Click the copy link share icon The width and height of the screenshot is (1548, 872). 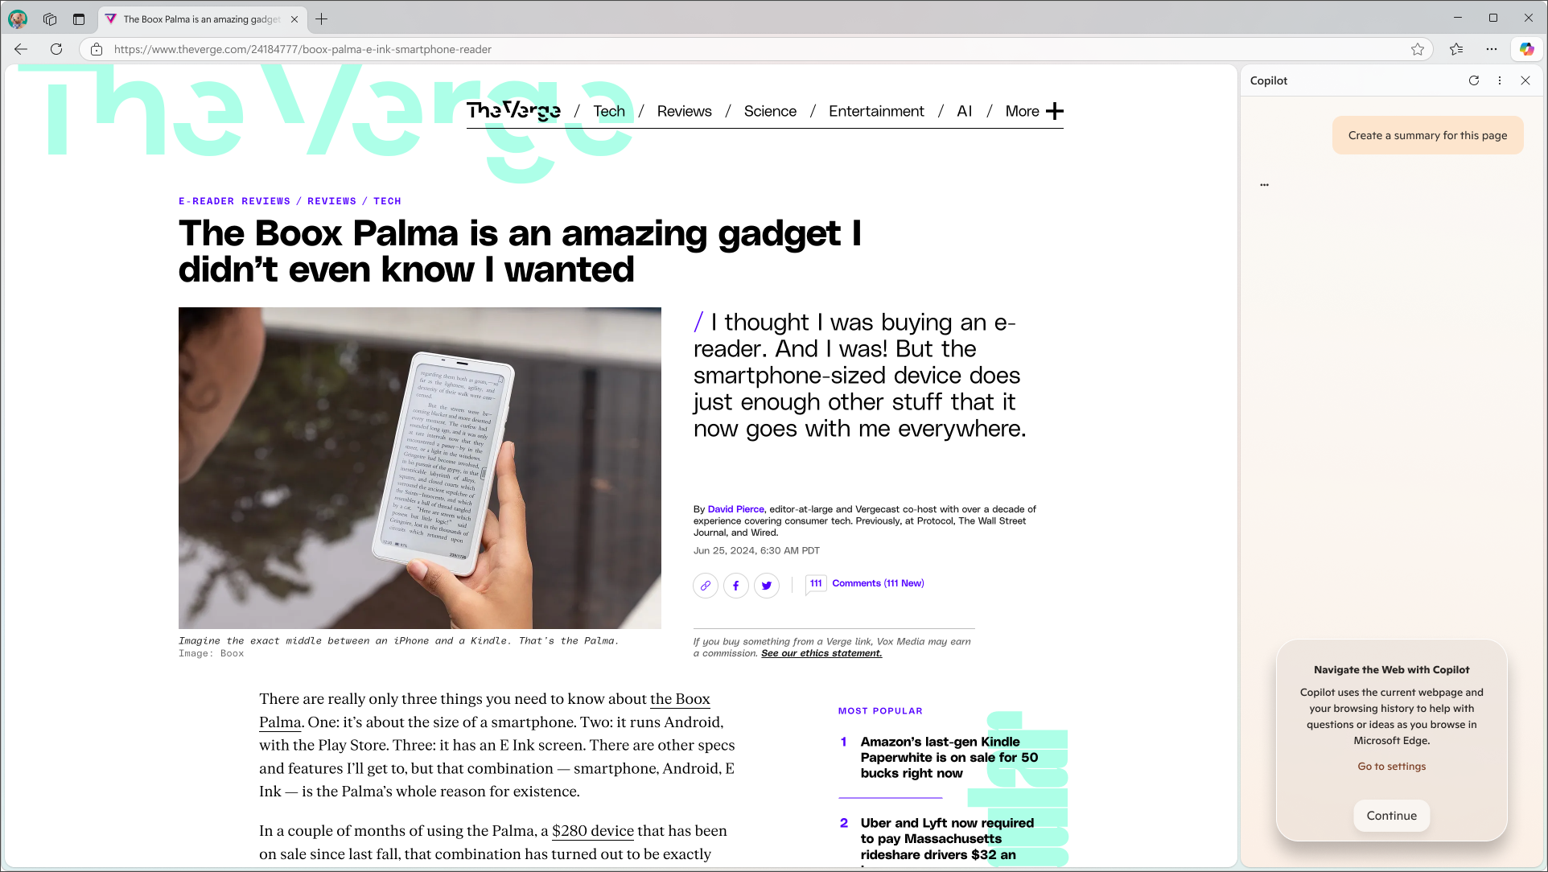click(x=705, y=586)
